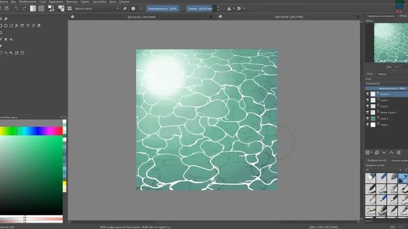The image size is (408, 229).
Task: Select the Polyline tool
Action: [17, 25]
